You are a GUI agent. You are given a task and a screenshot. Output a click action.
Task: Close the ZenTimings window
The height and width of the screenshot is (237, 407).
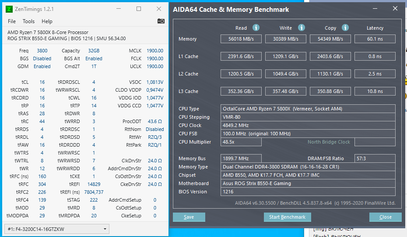click(x=159, y=9)
